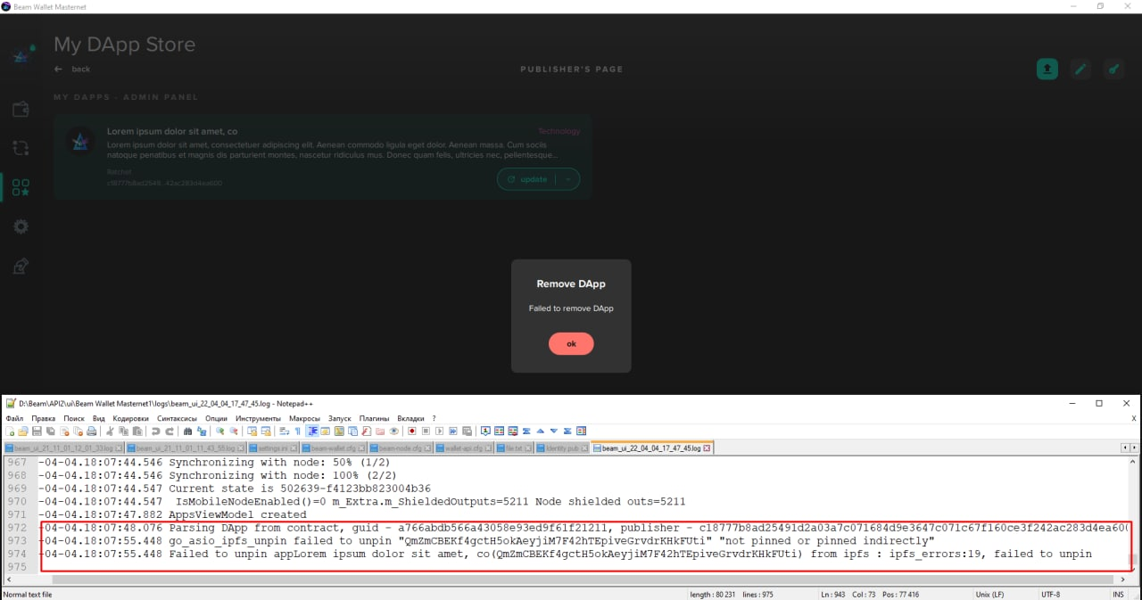Click the pencil edit publisher icon

(1080, 69)
